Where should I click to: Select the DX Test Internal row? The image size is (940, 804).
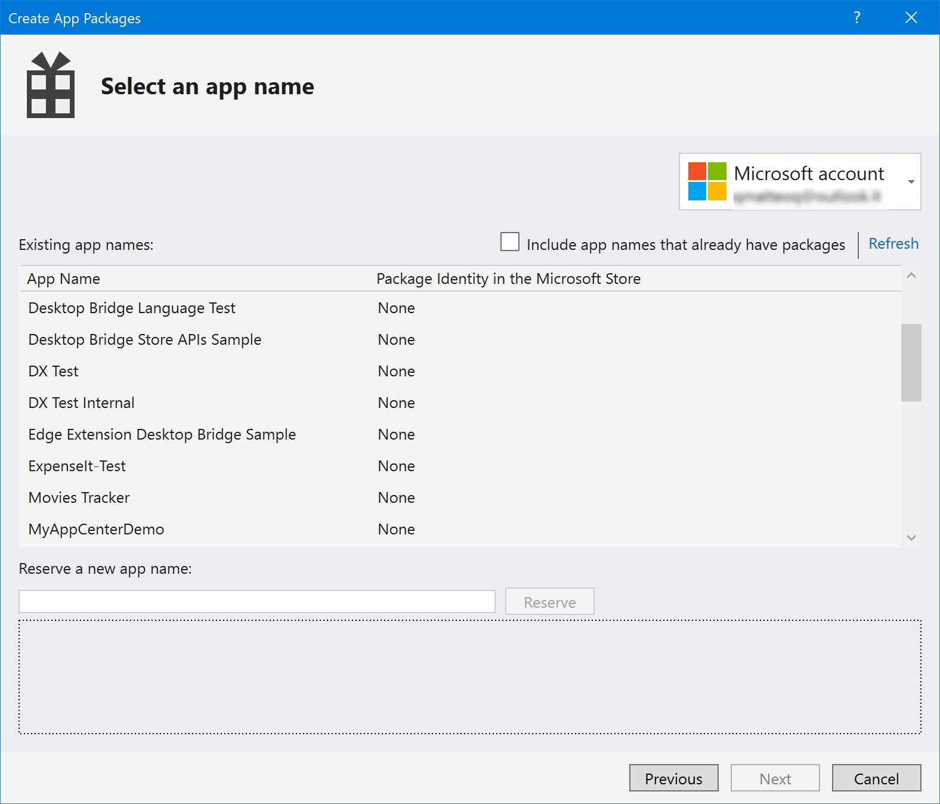coord(460,403)
